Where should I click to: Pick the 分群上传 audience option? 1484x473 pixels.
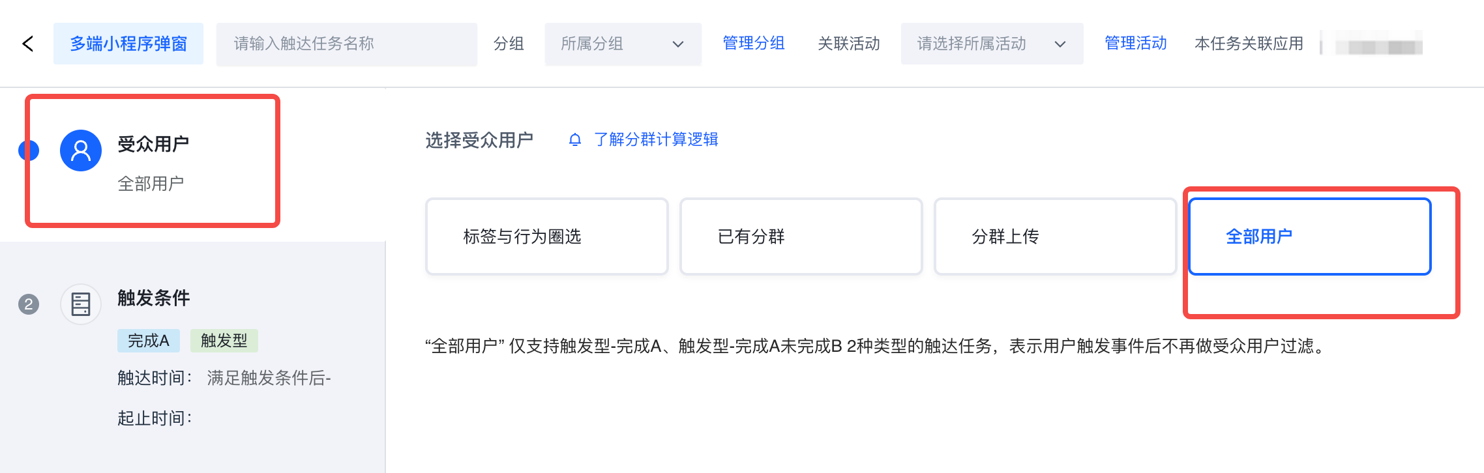click(x=1055, y=236)
